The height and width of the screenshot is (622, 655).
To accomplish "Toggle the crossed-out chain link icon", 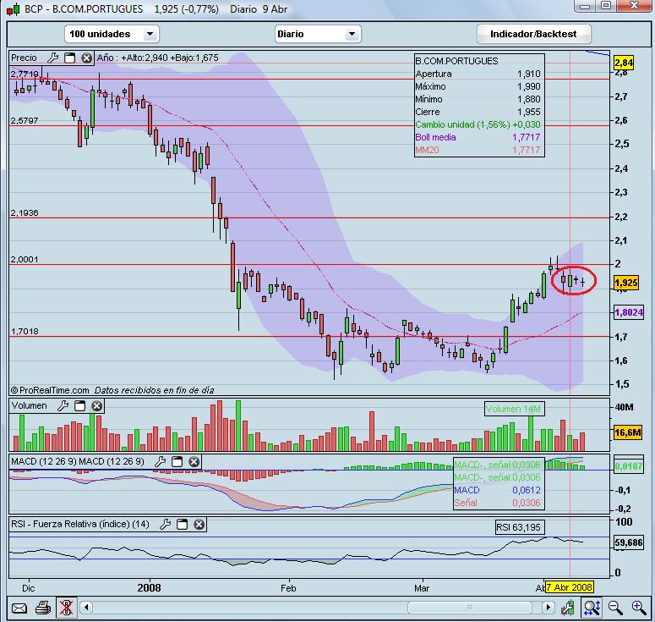I will click(67, 608).
